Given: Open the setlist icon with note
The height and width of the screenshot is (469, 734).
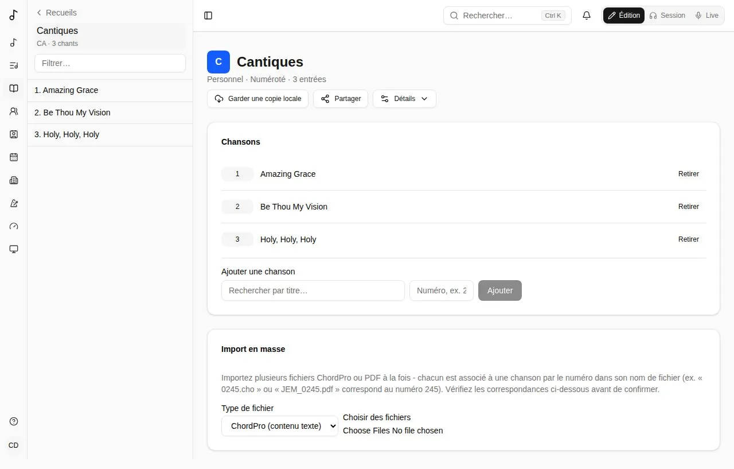Looking at the screenshot, I should [14, 65].
